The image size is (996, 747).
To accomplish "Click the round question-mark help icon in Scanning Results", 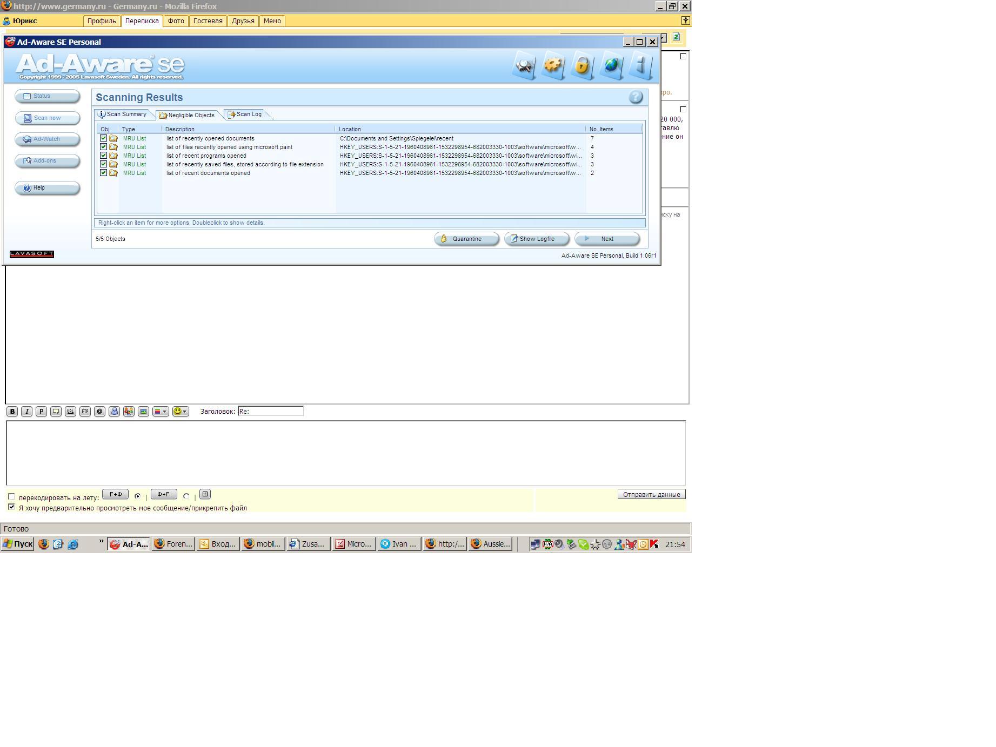I will tap(636, 97).
